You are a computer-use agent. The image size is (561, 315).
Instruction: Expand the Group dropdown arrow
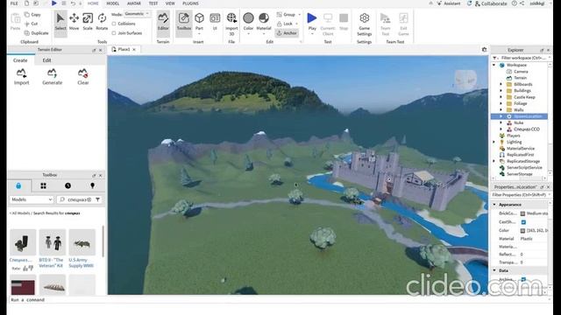click(300, 15)
